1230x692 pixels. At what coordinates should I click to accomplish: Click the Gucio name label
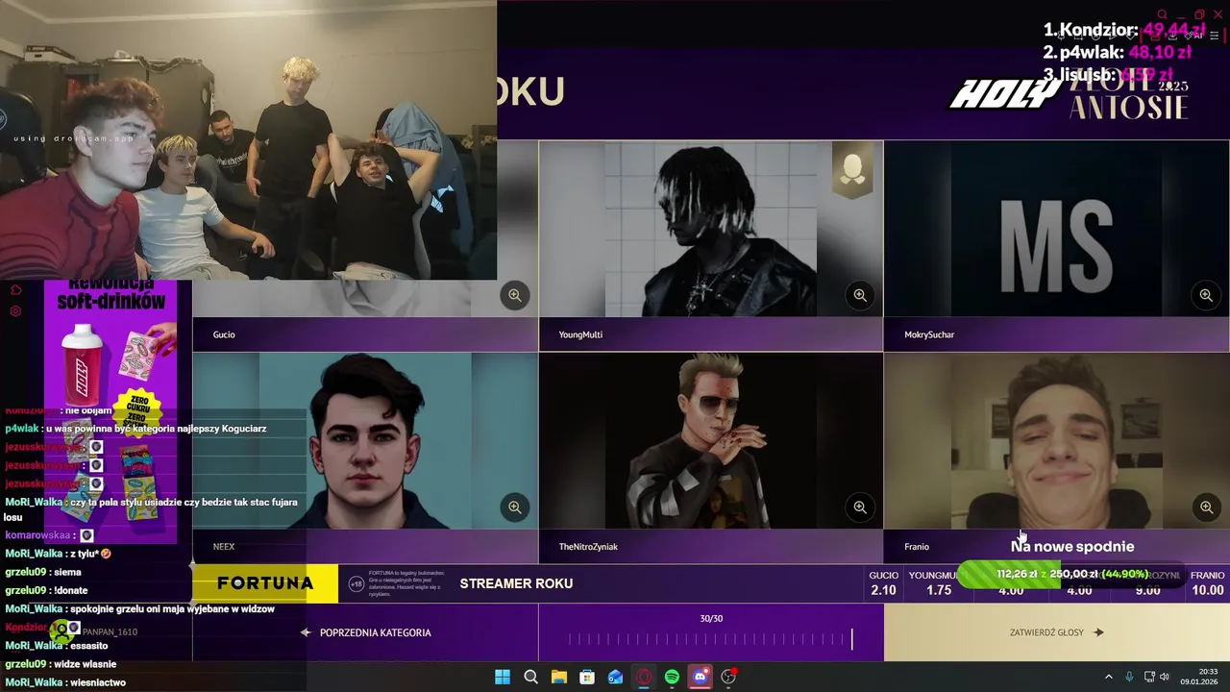point(224,334)
